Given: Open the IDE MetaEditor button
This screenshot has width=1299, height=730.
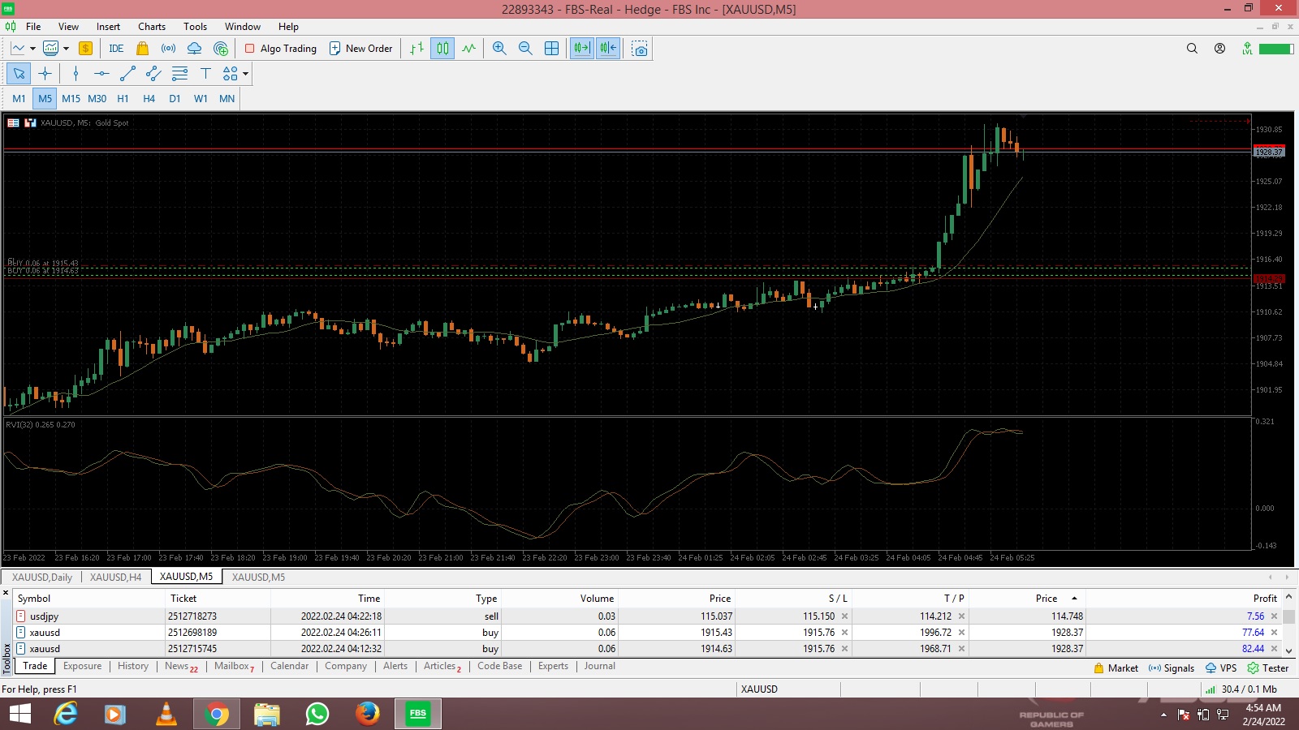Looking at the screenshot, I should [116, 49].
